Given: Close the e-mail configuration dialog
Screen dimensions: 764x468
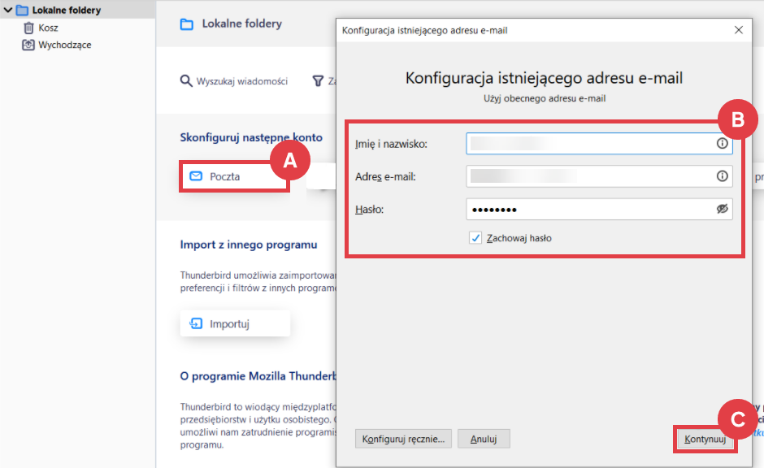Looking at the screenshot, I should tap(738, 30).
